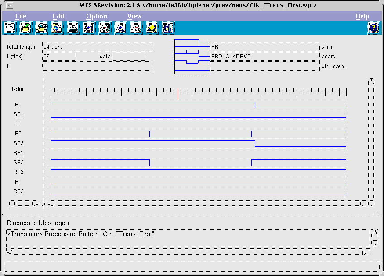This screenshot has height=276, width=384.
Task: Click the first zoom out magnifier icon
Action: [105, 28]
